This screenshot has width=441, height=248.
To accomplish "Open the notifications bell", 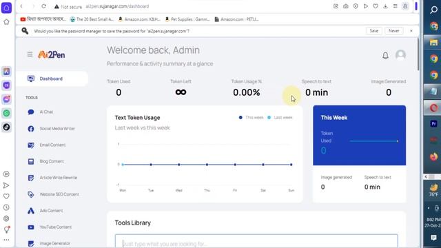I will pos(385,55).
